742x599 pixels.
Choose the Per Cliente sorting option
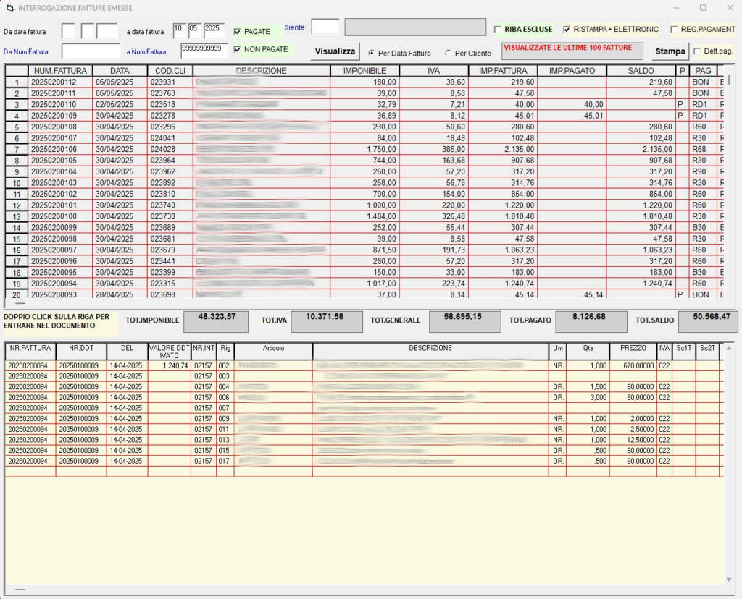click(448, 53)
